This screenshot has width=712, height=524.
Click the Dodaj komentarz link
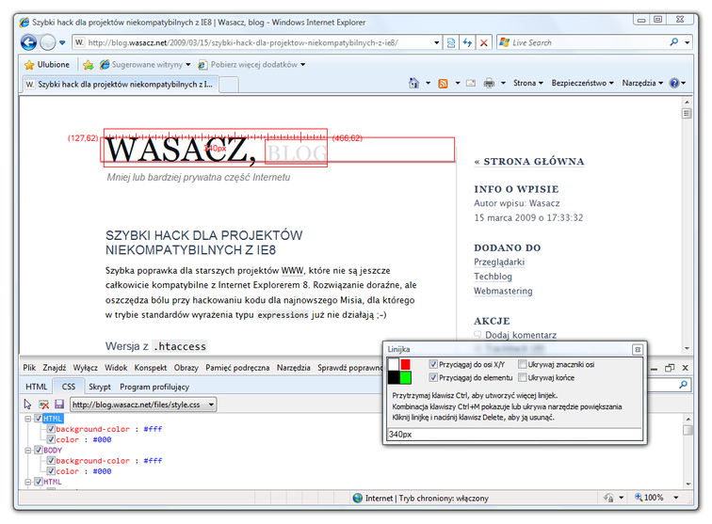tap(521, 335)
